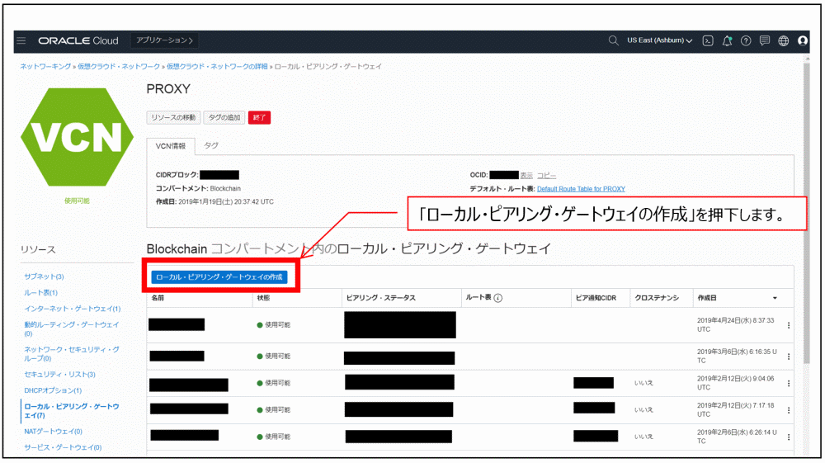This screenshot has height=463, width=825.
Task: Open Default Route Table for PROXY link
Action: click(581, 189)
